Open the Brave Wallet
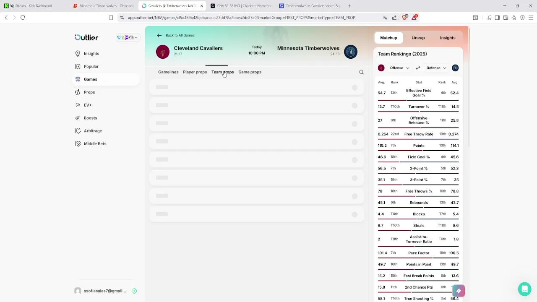Viewport: 537px width, 302px height. click(x=506, y=18)
